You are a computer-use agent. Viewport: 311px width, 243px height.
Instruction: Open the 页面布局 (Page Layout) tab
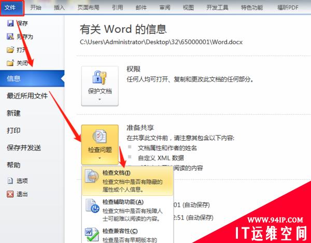[89, 8]
